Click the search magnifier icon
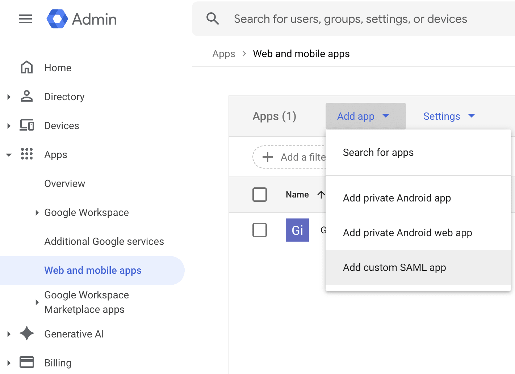 tap(213, 18)
